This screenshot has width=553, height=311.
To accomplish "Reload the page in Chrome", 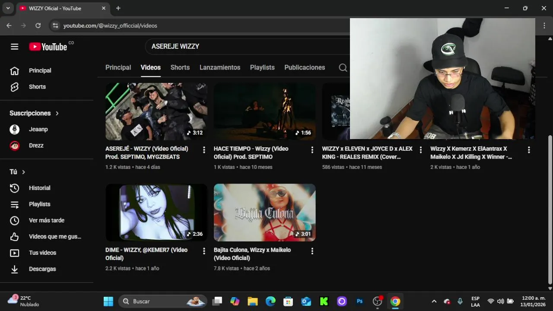I will click(x=38, y=25).
